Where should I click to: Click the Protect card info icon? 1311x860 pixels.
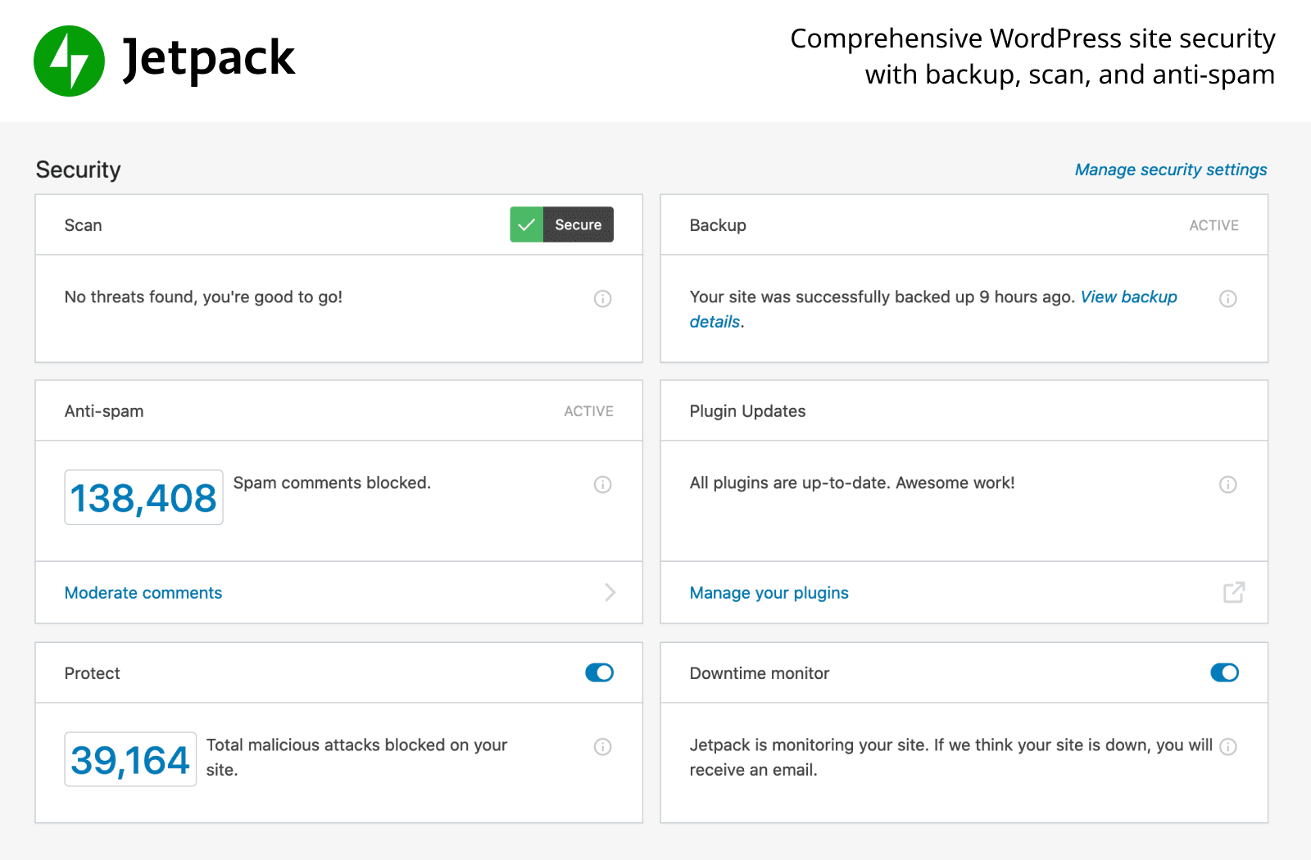(x=602, y=746)
